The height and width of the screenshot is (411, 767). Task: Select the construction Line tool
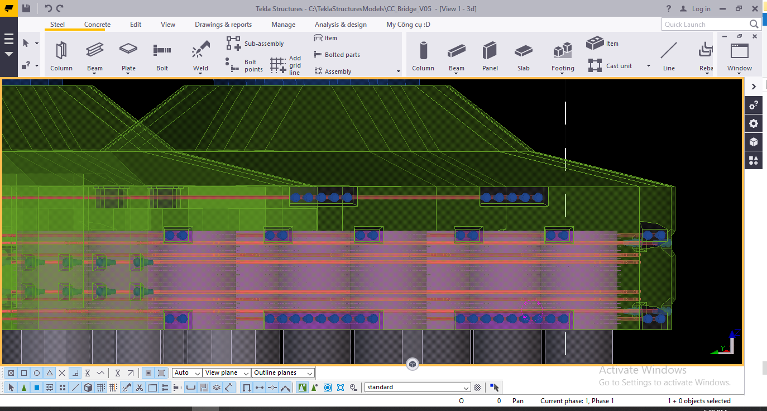(x=668, y=51)
